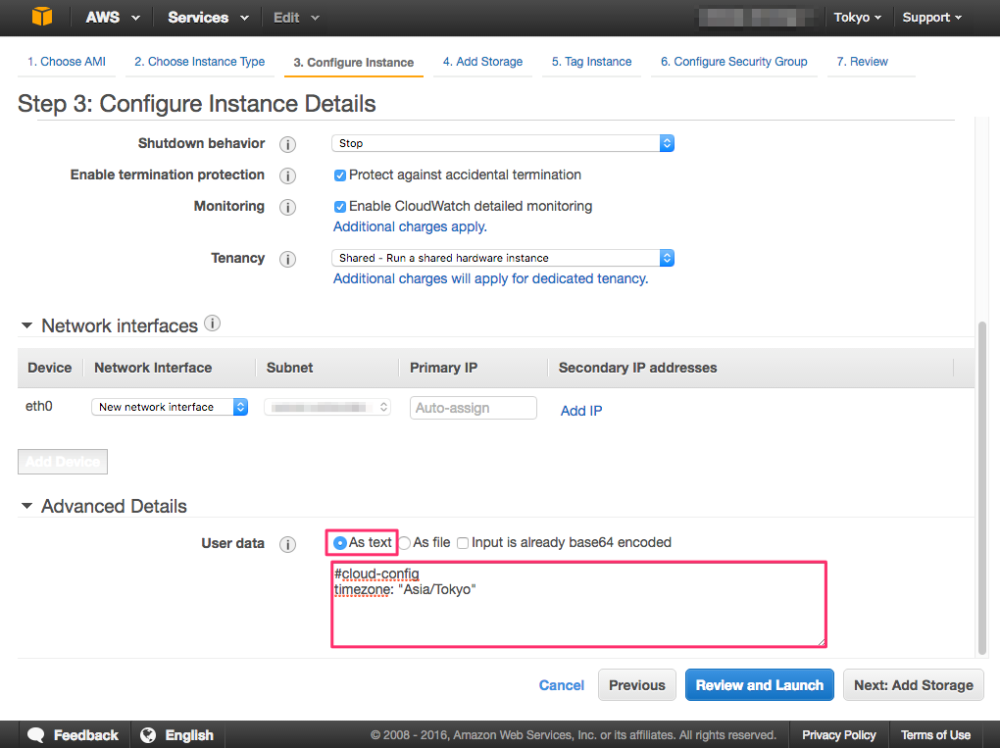This screenshot has width=1000, height=748.
Task: Go to 4. Add Storage tab
Action: [482, 62]
